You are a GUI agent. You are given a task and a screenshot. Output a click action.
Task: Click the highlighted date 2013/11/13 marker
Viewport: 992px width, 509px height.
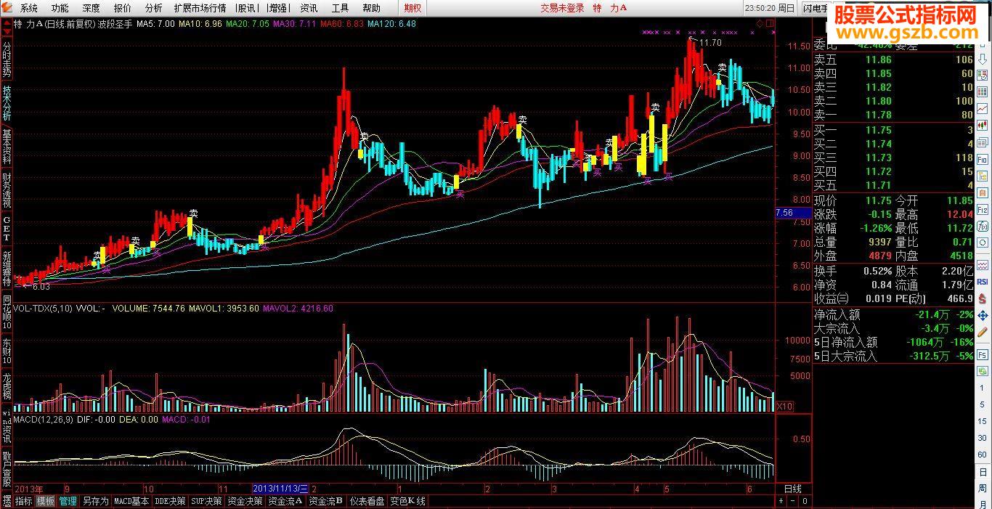(280, 489)
